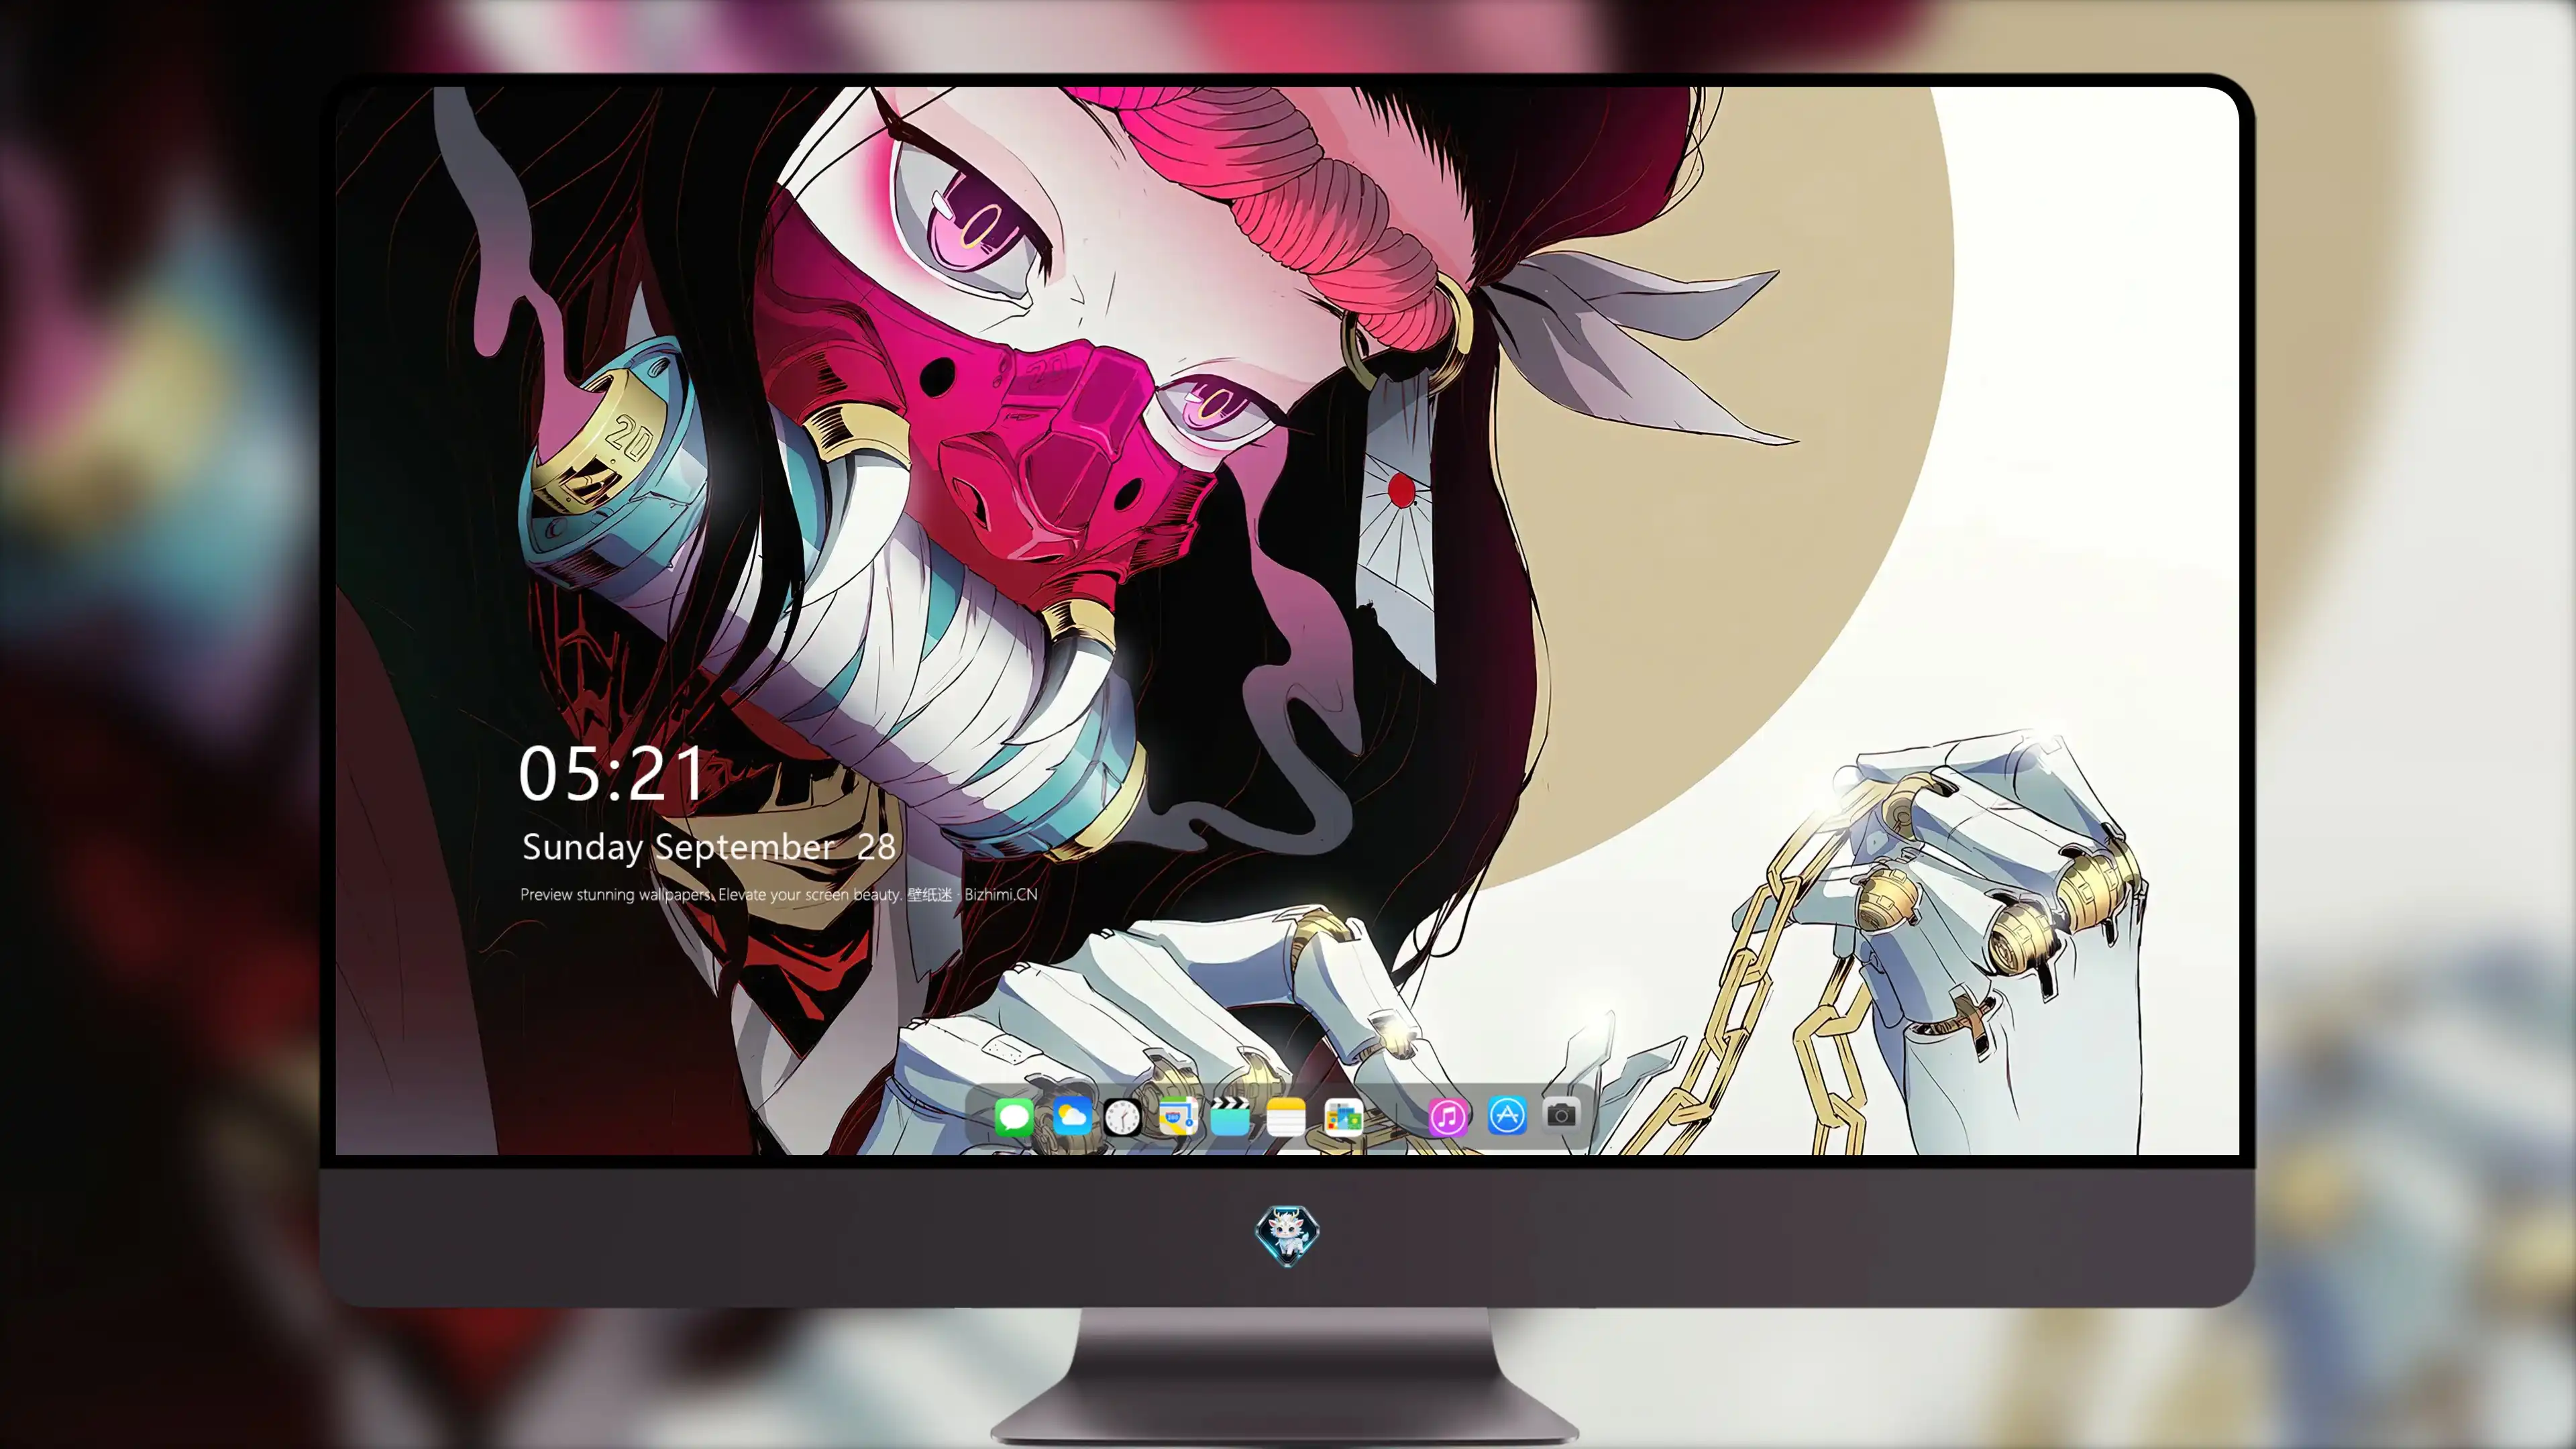Open the Notes app in the dock
The image size is (2576, 1449).
(1285, 1116)
